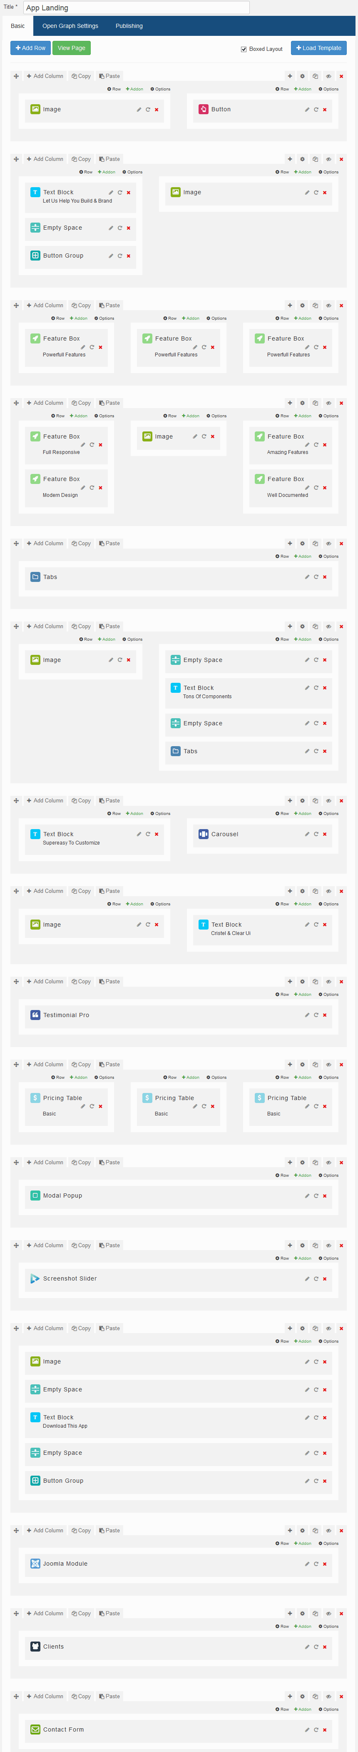Viewport: 358px width, 1752px height.
Task: Click the Title input field
Action: click(x=137, y=8)
